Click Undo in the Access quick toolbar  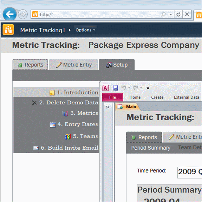point(124,88)
